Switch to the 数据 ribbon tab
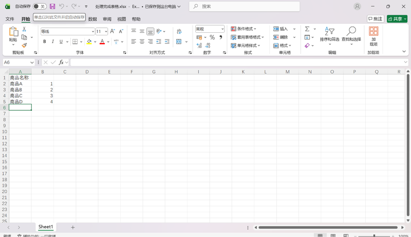This screenshot has width=411, height=237. [x=92, y=19]
